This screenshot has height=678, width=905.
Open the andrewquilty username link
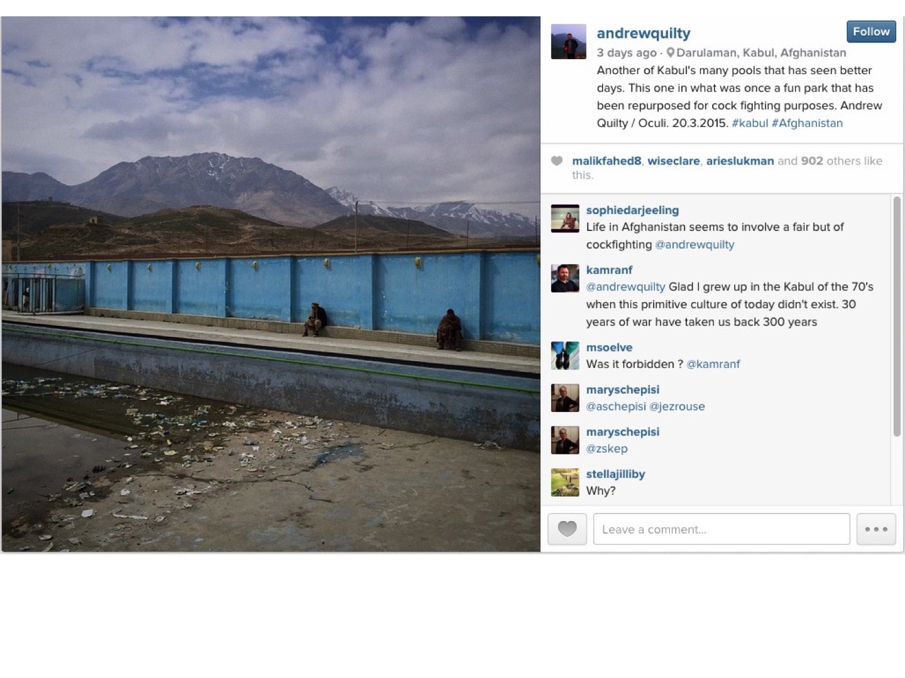(x=644, y=33)
